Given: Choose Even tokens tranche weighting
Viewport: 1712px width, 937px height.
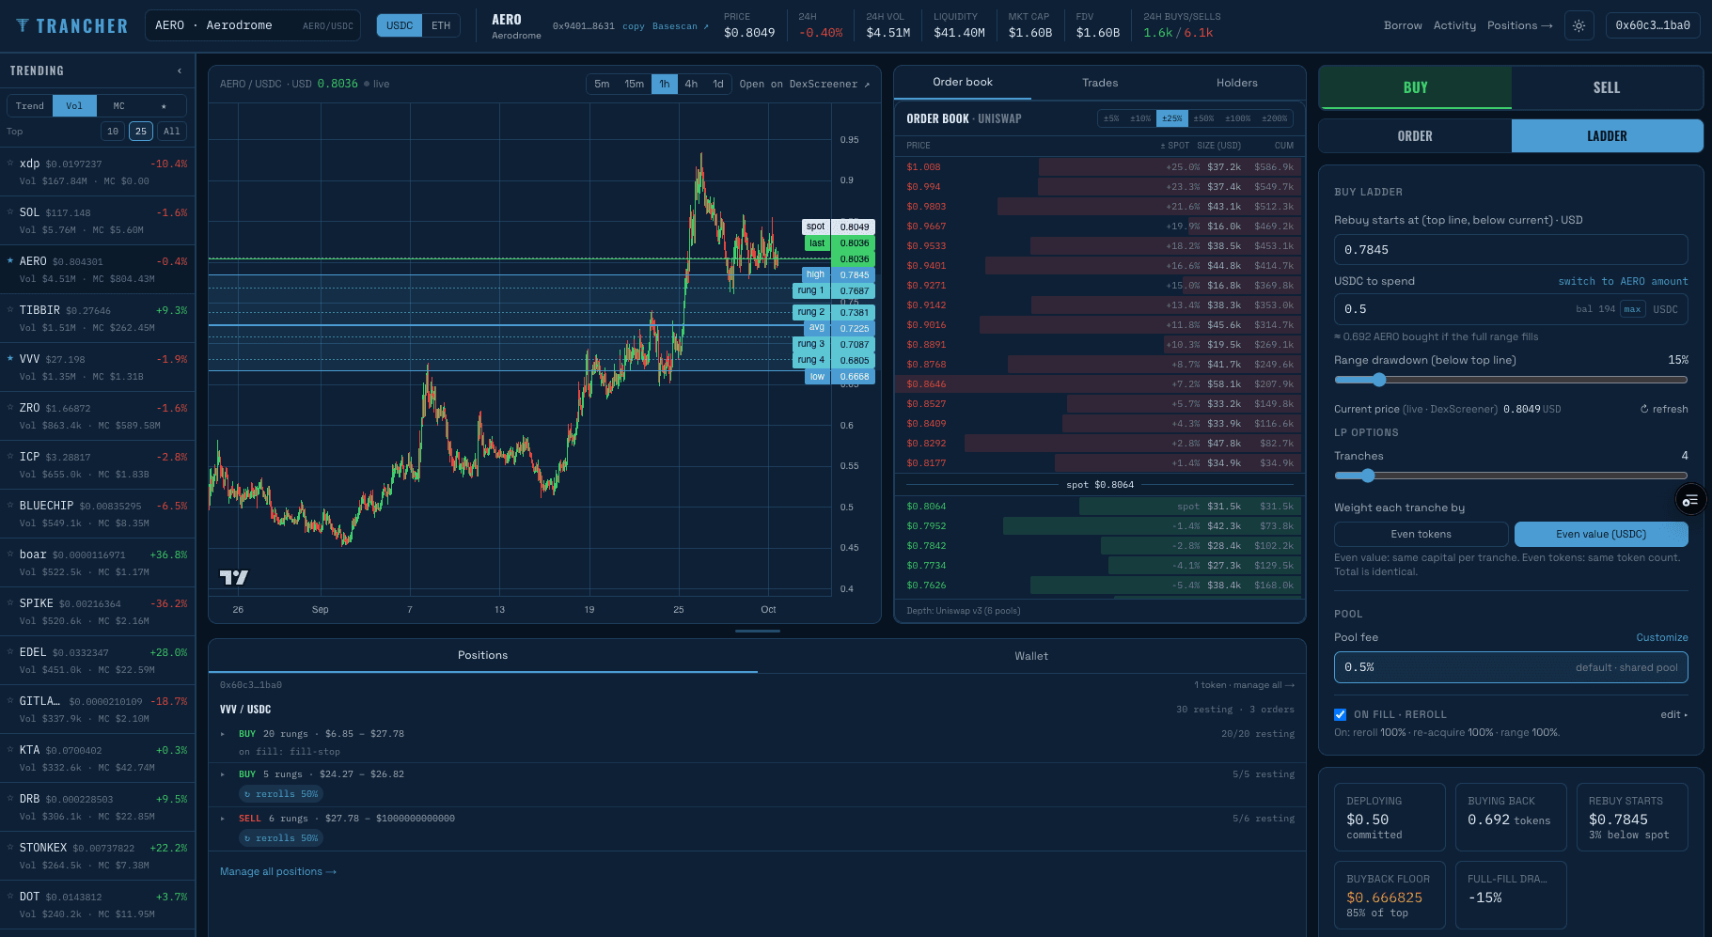Looking at the screenshot, I should point(1421,534).
